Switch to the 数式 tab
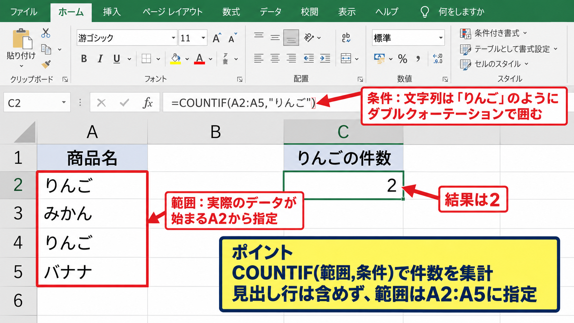The image size is (574, 323). click(x=231, y=12)
